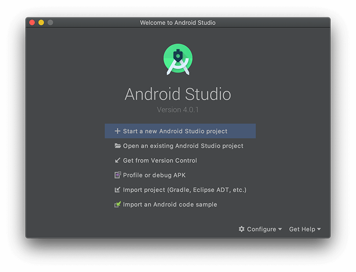The width and height of the screenshot is (356, 272).
Task: Click the Configure gear icon
Action: (x=242, y=229)
